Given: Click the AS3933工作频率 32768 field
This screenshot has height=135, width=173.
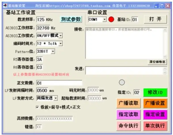Looking at the screenshot, I should (43, 28).
